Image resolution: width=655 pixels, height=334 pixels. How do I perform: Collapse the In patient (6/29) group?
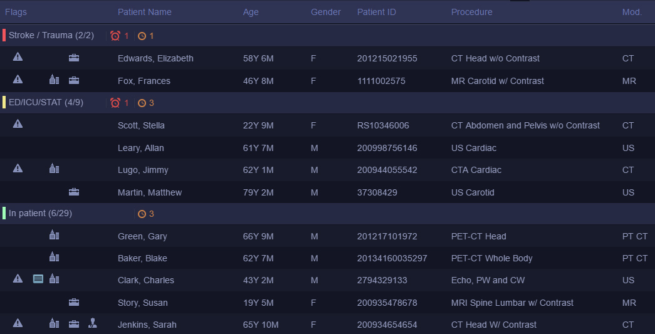(40, 213)
